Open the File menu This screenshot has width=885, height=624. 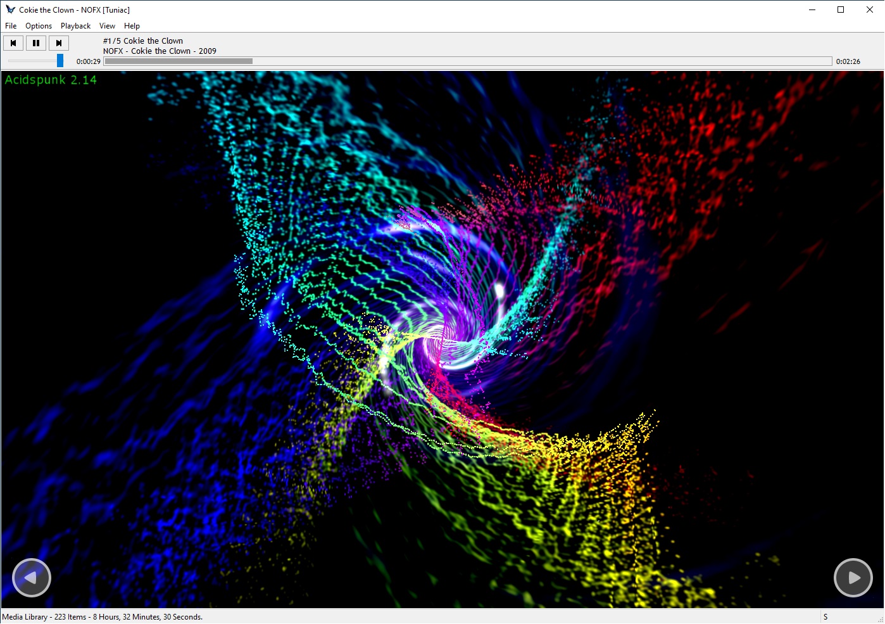(11, 26)
